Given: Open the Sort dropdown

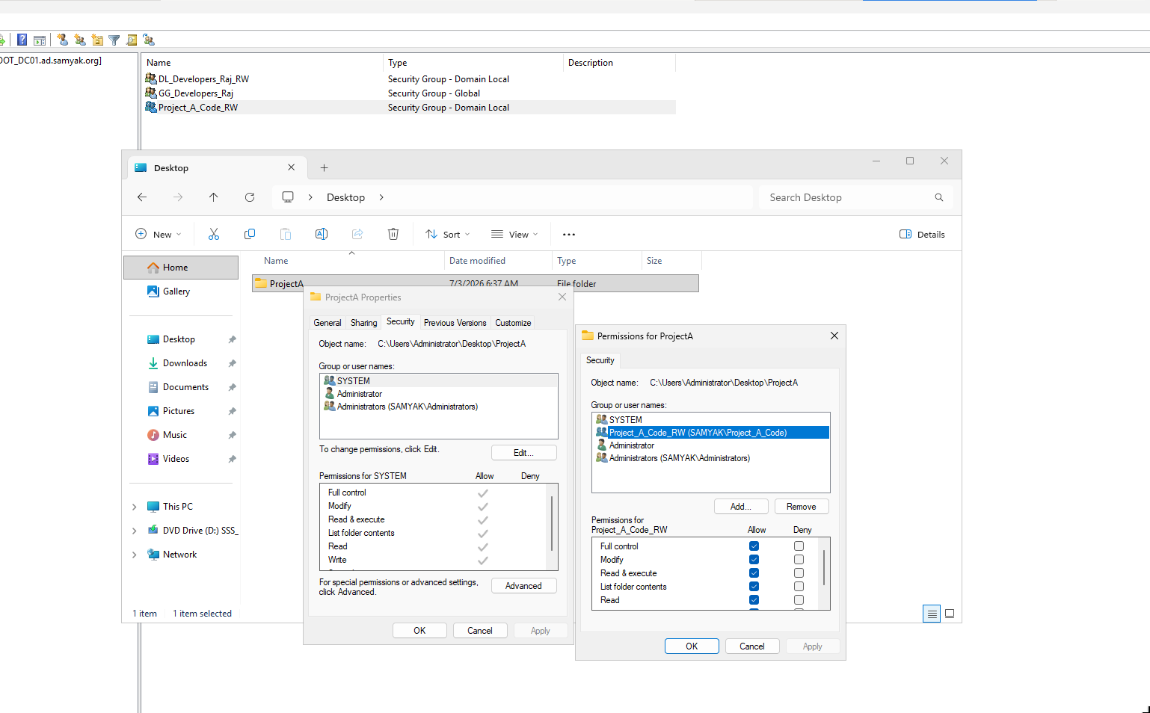Looking at the screenshot, I should (x=447, y=234).
